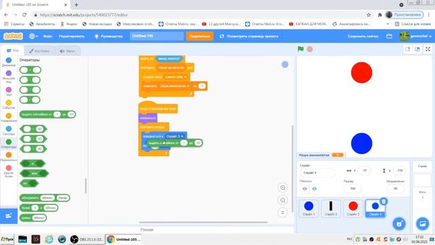
Task: Open the Руководства tutorials menu item
Action: [x=109, y=36]
